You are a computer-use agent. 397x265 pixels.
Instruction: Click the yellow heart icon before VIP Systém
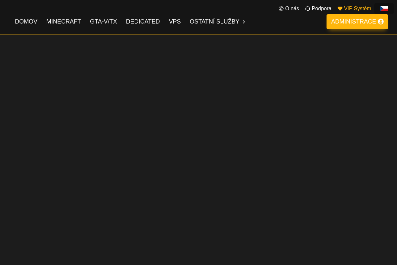tap(340, 8)
